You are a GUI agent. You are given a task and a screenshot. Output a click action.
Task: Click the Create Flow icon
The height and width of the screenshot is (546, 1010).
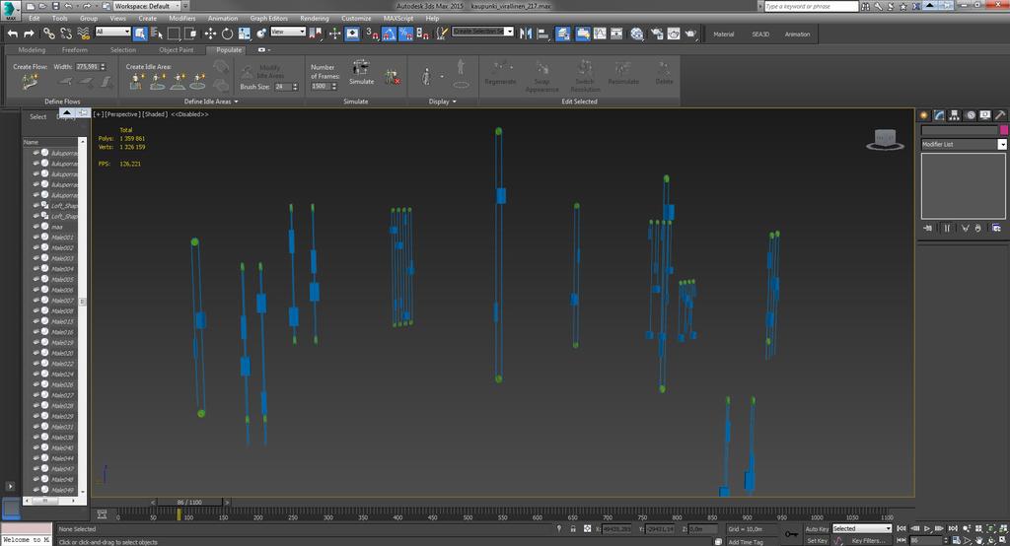click(30, 82)
